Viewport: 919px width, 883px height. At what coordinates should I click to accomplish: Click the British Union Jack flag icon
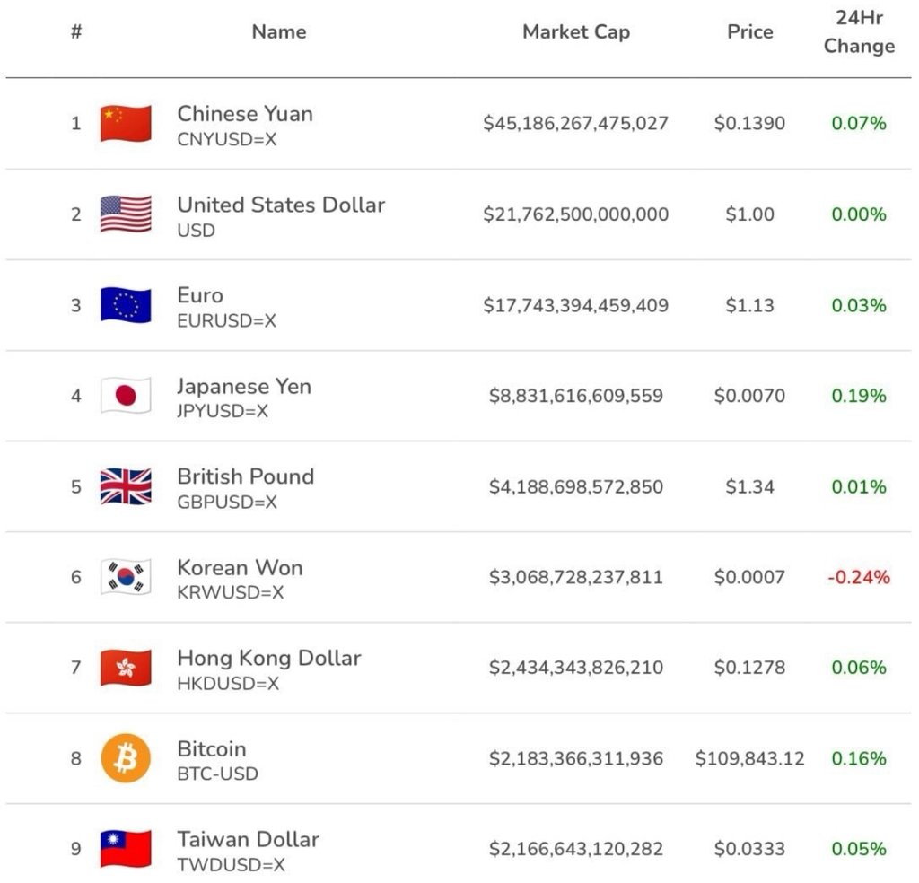click(x=126, y=486)
